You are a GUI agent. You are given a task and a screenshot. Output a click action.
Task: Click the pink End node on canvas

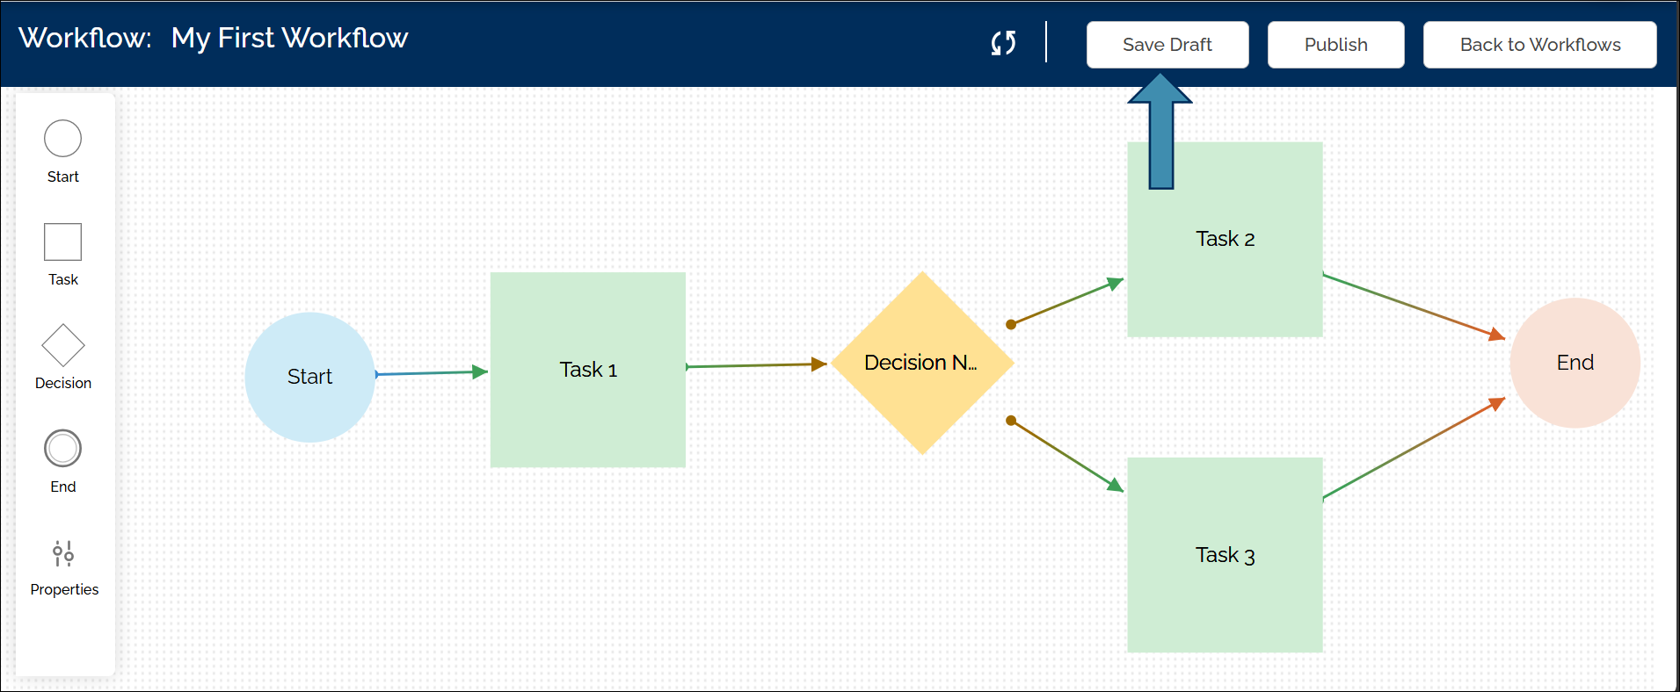(x=1575, y=363)
